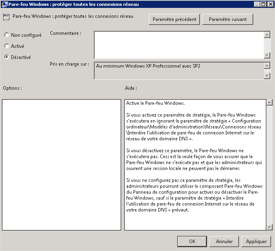Screen dimensions: 275x251
Task: Cancel with the Annuler button
Action: pyautogui.click(x=224, y=242)
